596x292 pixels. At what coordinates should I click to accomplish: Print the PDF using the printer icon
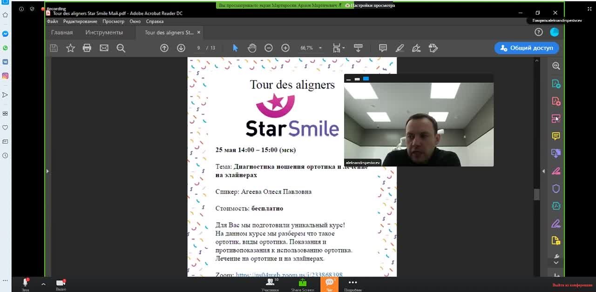(87, 48)
